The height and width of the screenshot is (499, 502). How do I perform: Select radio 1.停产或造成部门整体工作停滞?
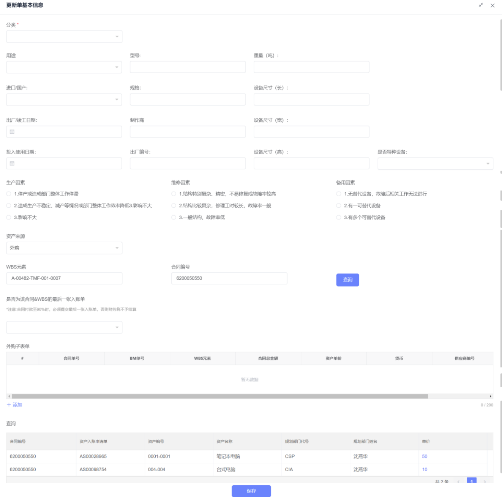coord(9,194)
